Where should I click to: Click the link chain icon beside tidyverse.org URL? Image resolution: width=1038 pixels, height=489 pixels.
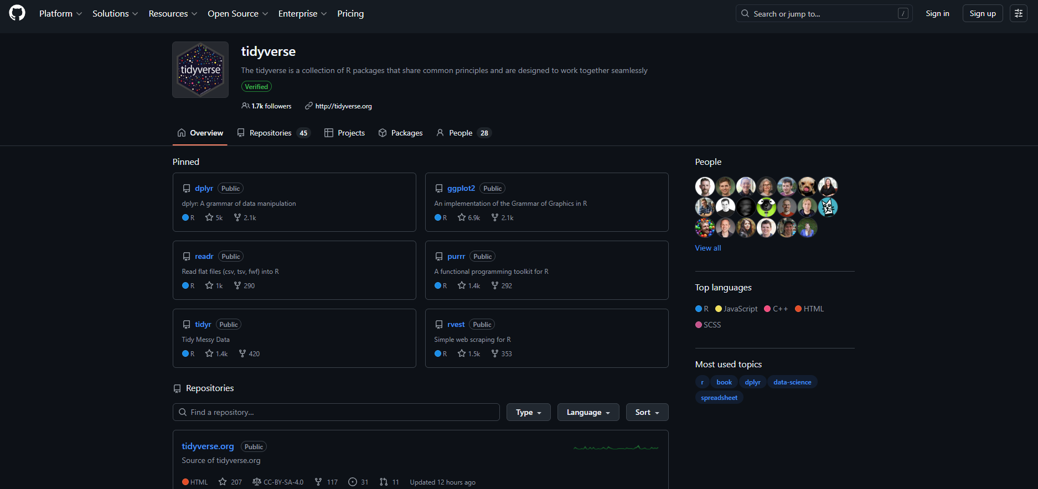tap(309, 106)
